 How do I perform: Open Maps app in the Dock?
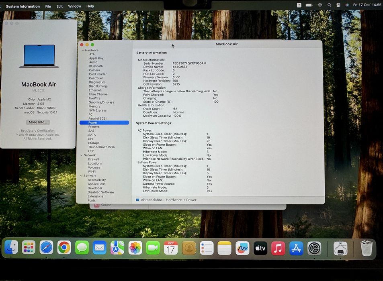[x=117, y=248]
